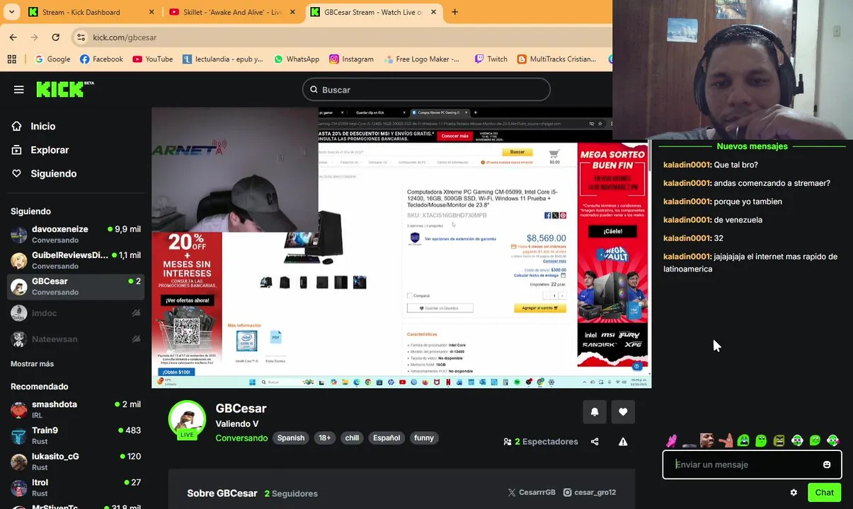Open davooxeneize channel in sidebar

click(76, 235)
